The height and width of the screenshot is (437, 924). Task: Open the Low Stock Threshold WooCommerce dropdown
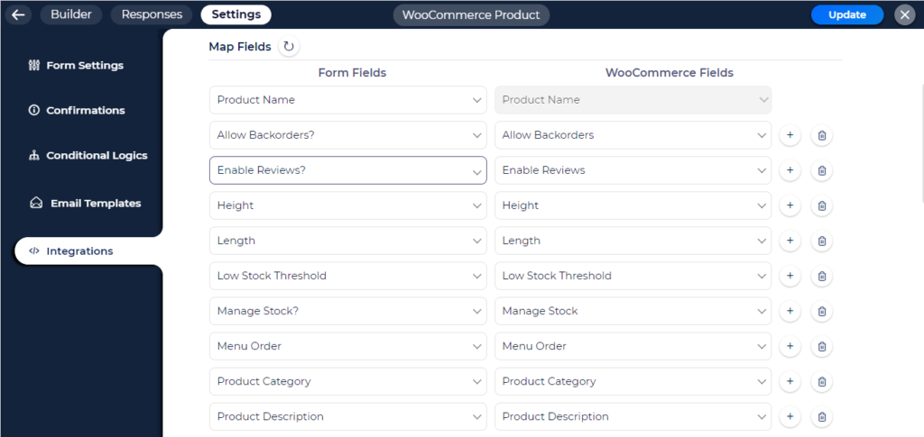click(633, 276)
